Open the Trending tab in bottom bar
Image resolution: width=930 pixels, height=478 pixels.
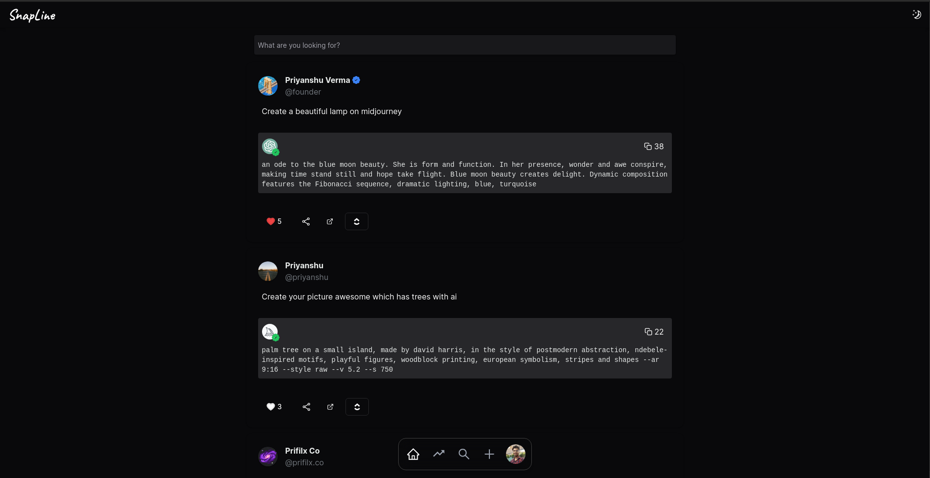(439, 454)
